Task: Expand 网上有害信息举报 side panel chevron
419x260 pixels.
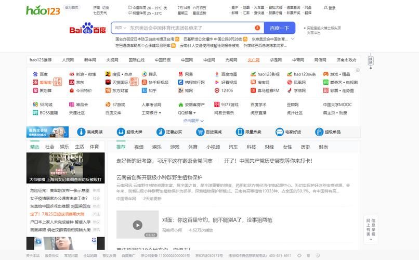Action: pyautogui.click(x=371, y=239)
